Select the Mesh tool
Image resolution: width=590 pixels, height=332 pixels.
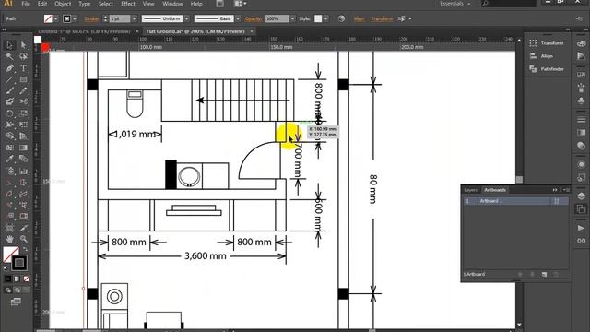(x=9, y=148)
